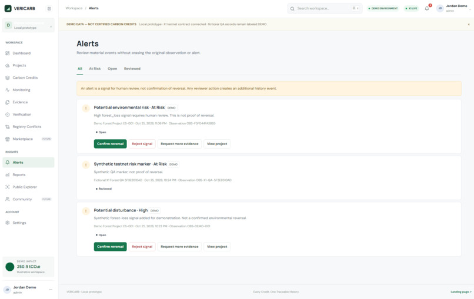Open the workspace switcher dropdown
This screenshot has width=474, height=299.
28,25
